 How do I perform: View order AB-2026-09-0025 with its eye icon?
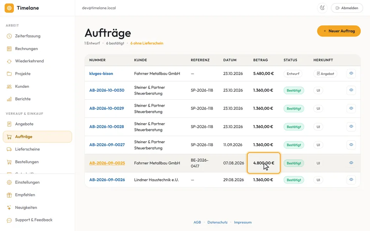click(351, 162)
